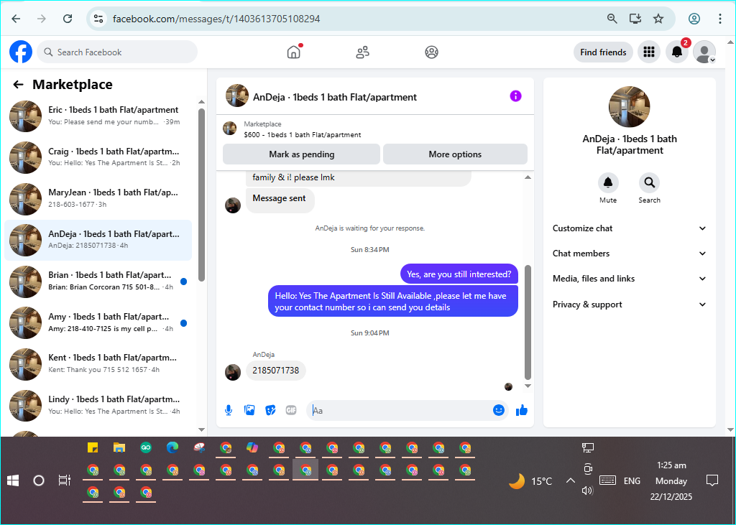Click the Facebook logo icon
The width and height of the screenshot is (736, 525).
21,52
